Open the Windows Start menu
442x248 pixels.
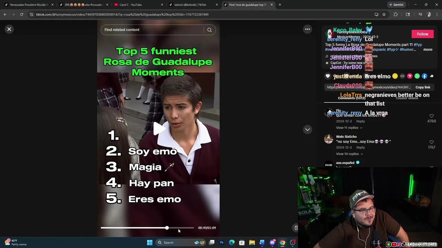coord(150,242)
